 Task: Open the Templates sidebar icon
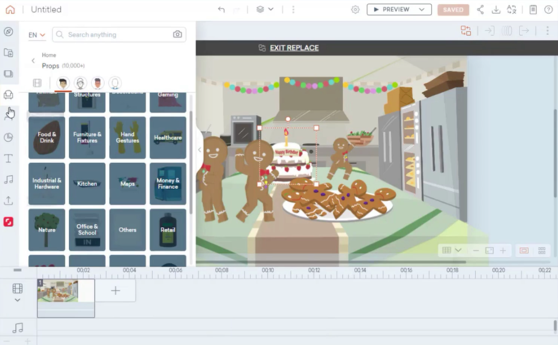tap(8, 53)
